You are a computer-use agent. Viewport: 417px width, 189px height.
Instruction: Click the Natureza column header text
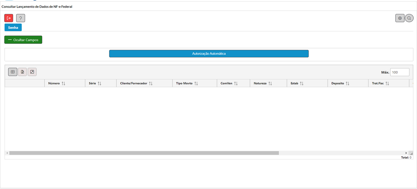(260, 83)
